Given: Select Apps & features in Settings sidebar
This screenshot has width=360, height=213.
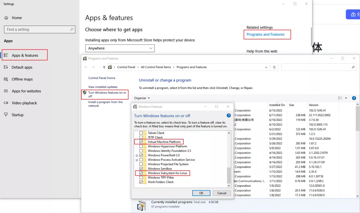Looking at the screenshot, I should (x=24, y=55).
